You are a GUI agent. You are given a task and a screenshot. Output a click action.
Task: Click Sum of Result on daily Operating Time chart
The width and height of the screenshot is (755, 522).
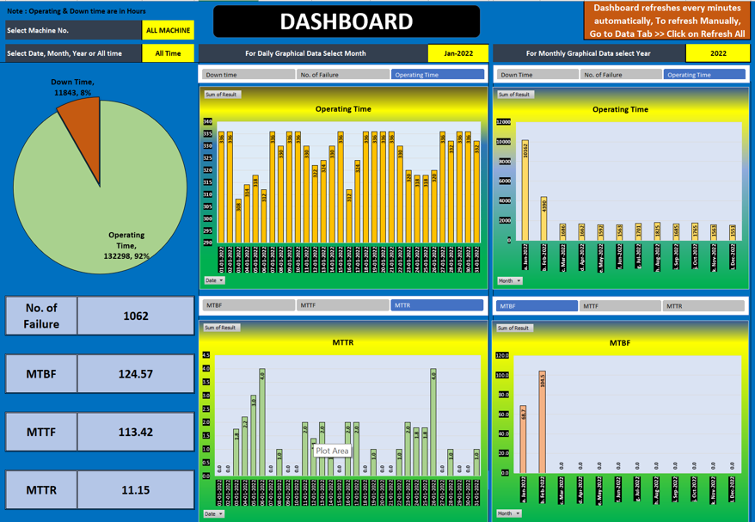coord(221,95)
